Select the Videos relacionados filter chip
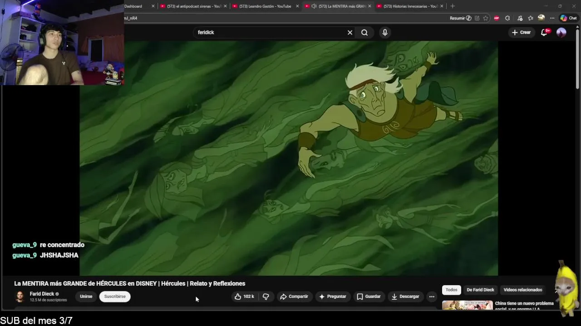The image size is (581, 326). coord(523,290)
